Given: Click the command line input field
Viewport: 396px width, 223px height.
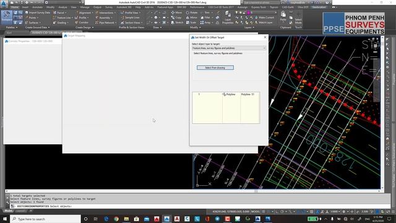Looking at the screenshot, I should pyautogui.click(x=199, y=206).
